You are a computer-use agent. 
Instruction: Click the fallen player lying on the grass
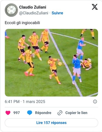(86, 64)
